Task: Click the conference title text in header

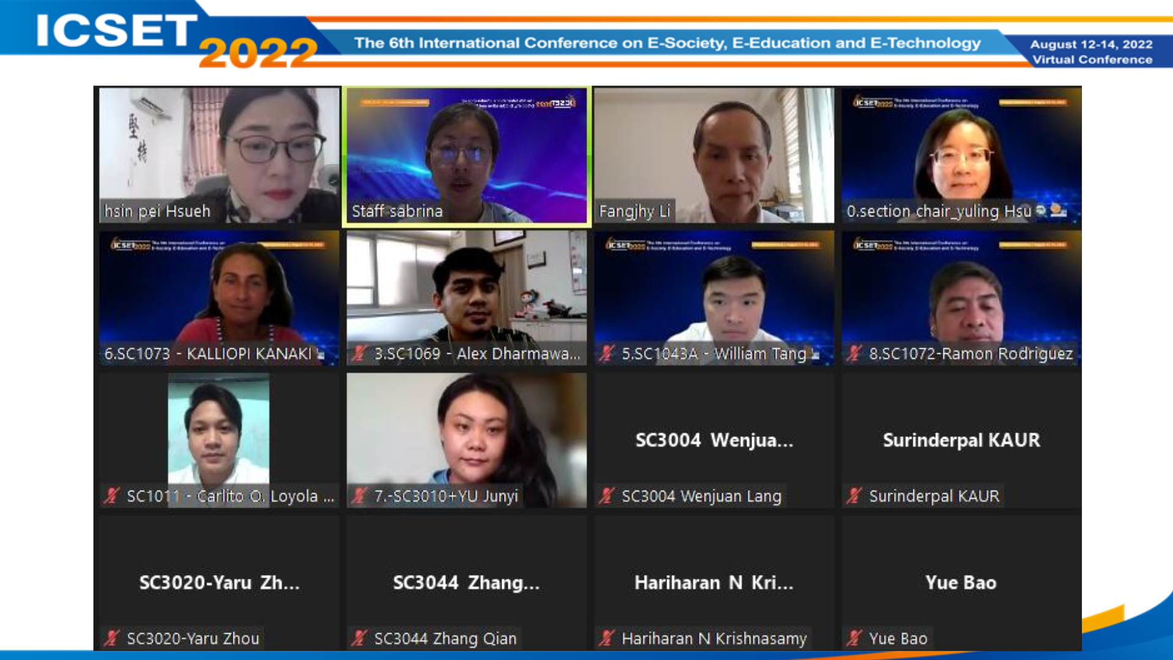Action: pyautogui.click(x=668, y=43)
